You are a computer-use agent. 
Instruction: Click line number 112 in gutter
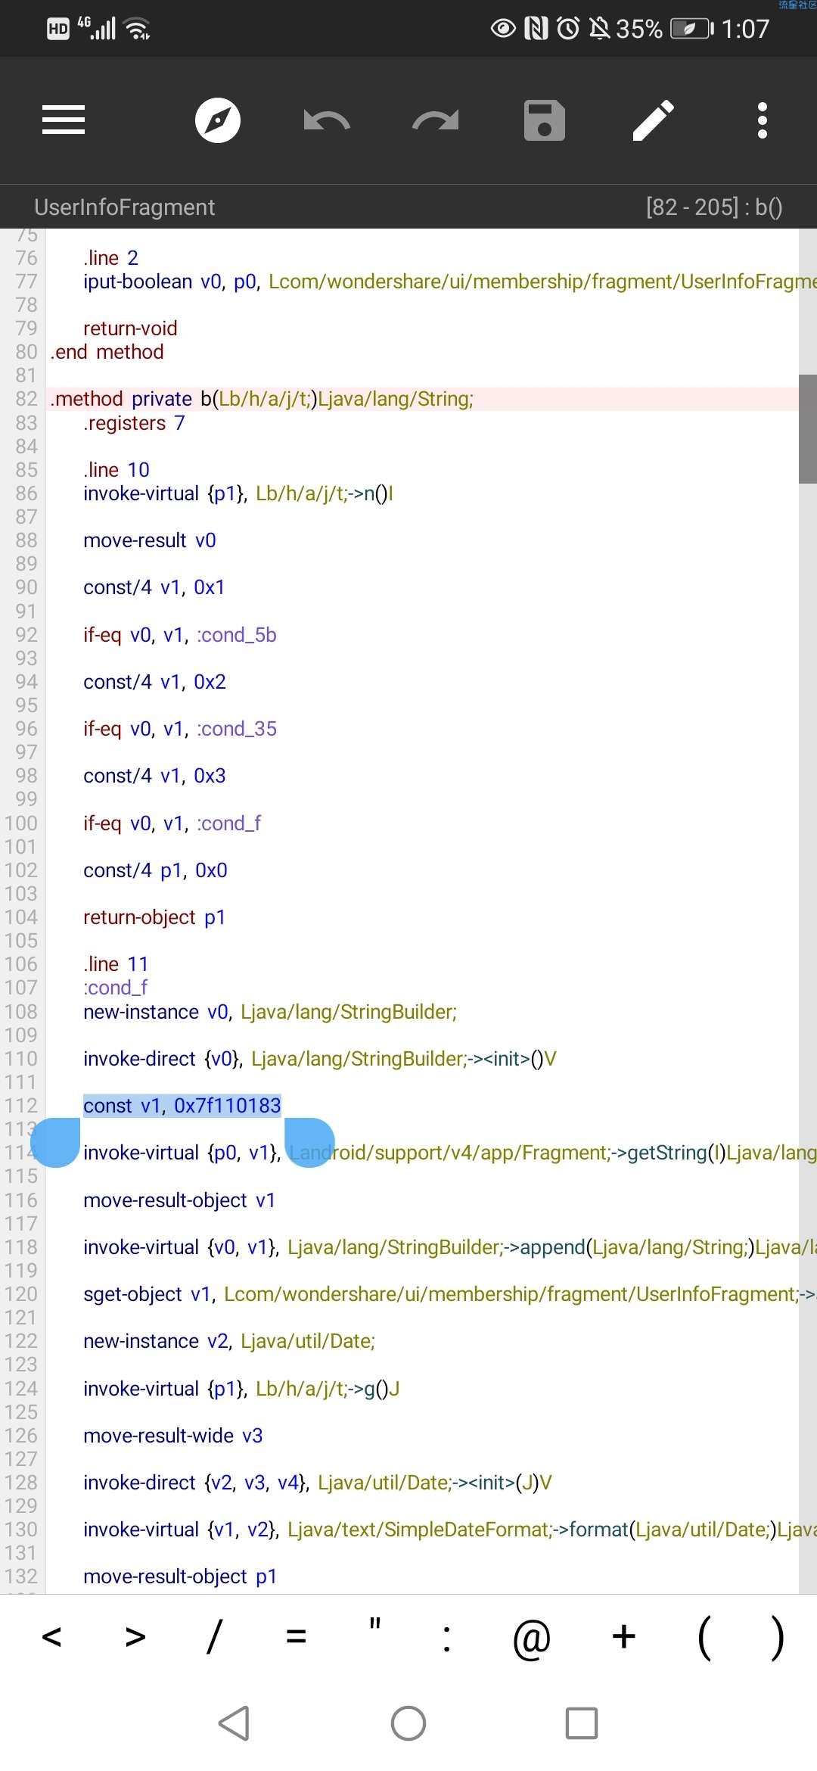click(20, 1106)
